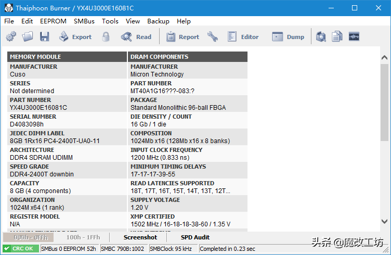The width and height of the screenshot is (391, 255).
Task: Select the 100h - 1FFh range tab
Action: pyautogui.click(x=83, y=237)
